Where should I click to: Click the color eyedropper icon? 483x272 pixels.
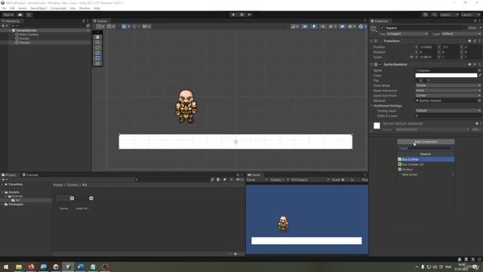click(480, 76)
